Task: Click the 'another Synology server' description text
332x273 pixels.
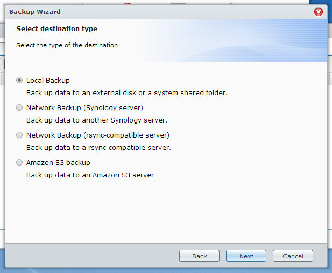Action: click(97, 120)
